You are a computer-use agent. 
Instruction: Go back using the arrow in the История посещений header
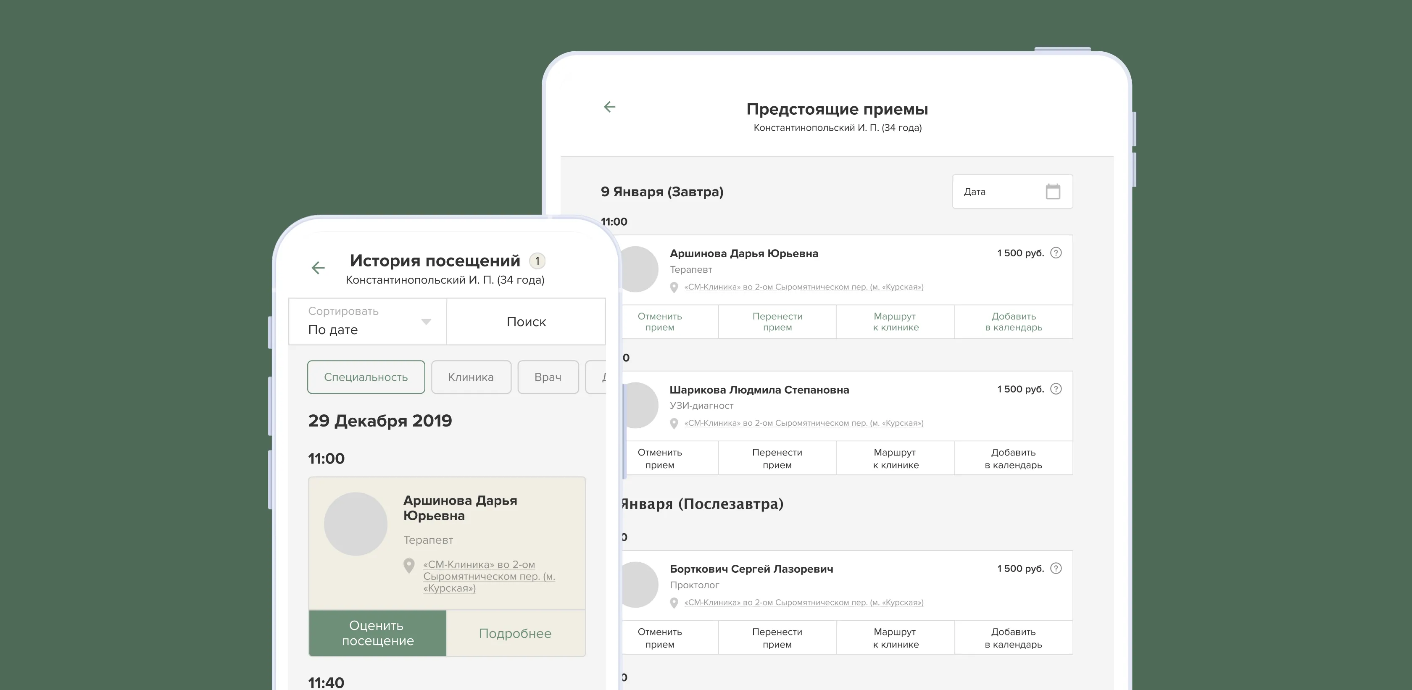coord(318,267)
